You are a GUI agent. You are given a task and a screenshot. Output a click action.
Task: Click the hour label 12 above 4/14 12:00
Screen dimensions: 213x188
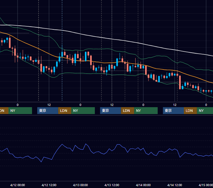point(175,105)
